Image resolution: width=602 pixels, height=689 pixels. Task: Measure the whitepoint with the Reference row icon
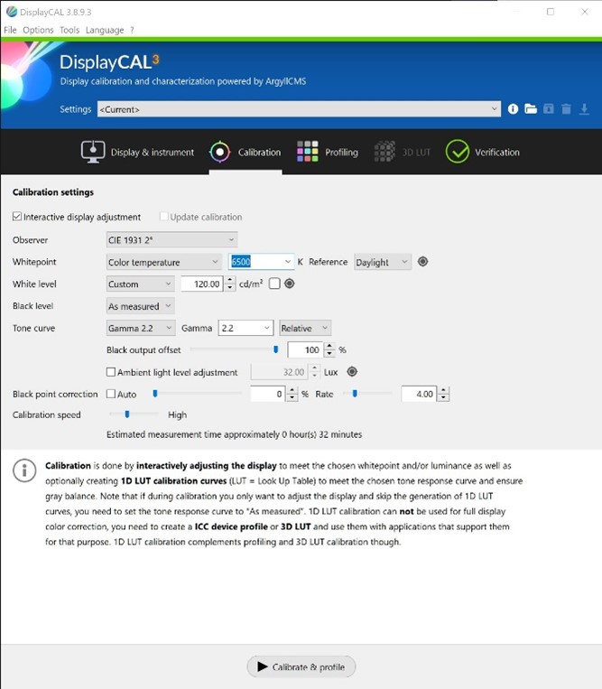[x=422, y=262]
